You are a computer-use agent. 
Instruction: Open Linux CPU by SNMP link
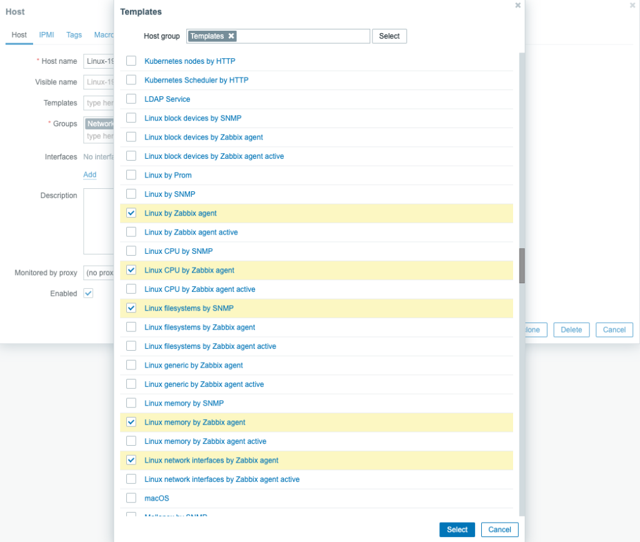tap(178, 251)
